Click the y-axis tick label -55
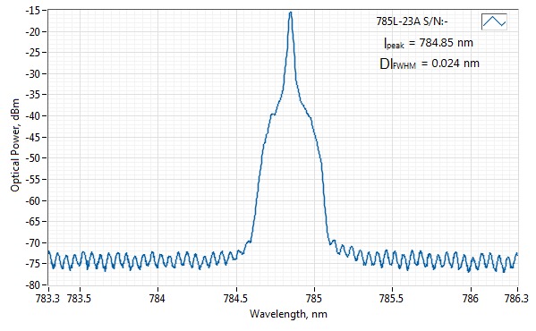 point(32,179)
